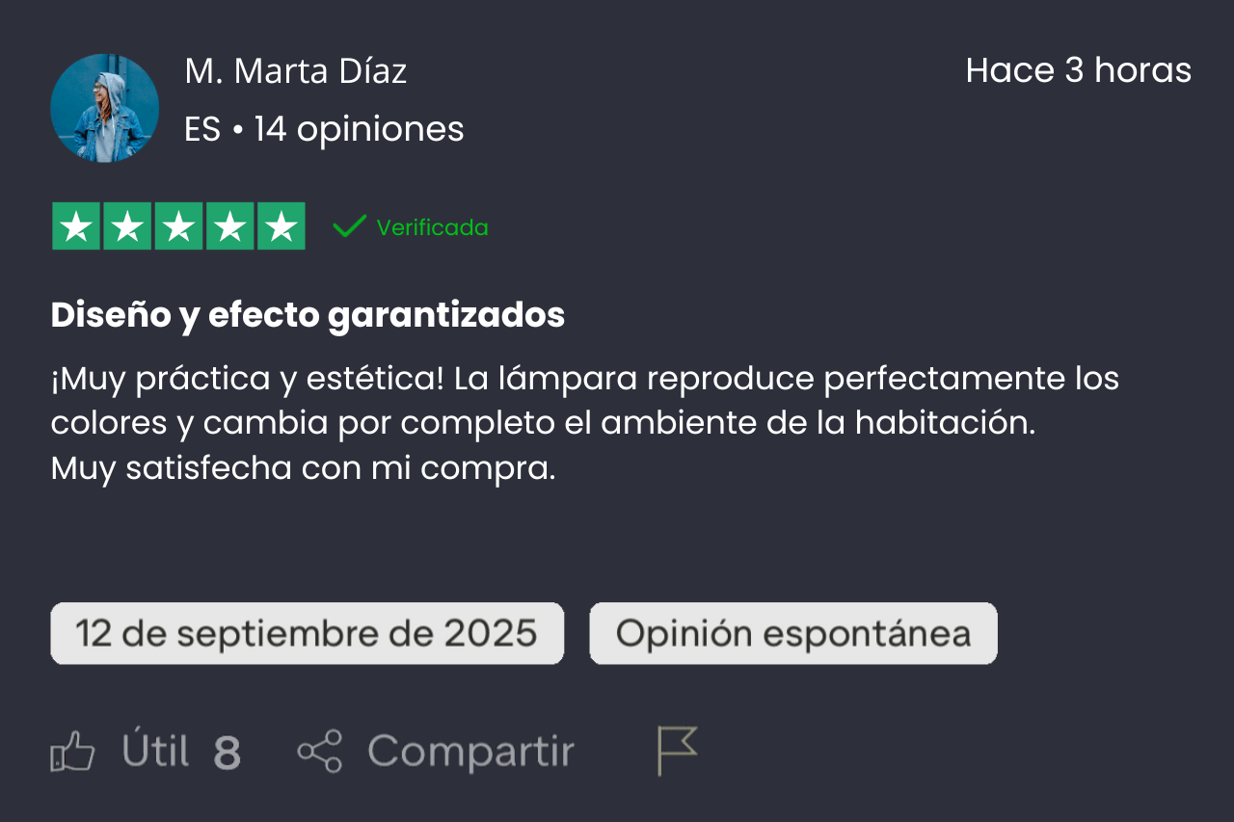
Task: Click the first green rating star
Action: [x=76, y=226]
